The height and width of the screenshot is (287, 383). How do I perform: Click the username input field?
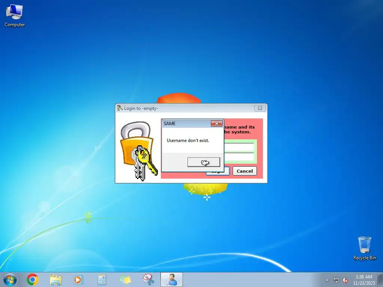coord(239,147)
